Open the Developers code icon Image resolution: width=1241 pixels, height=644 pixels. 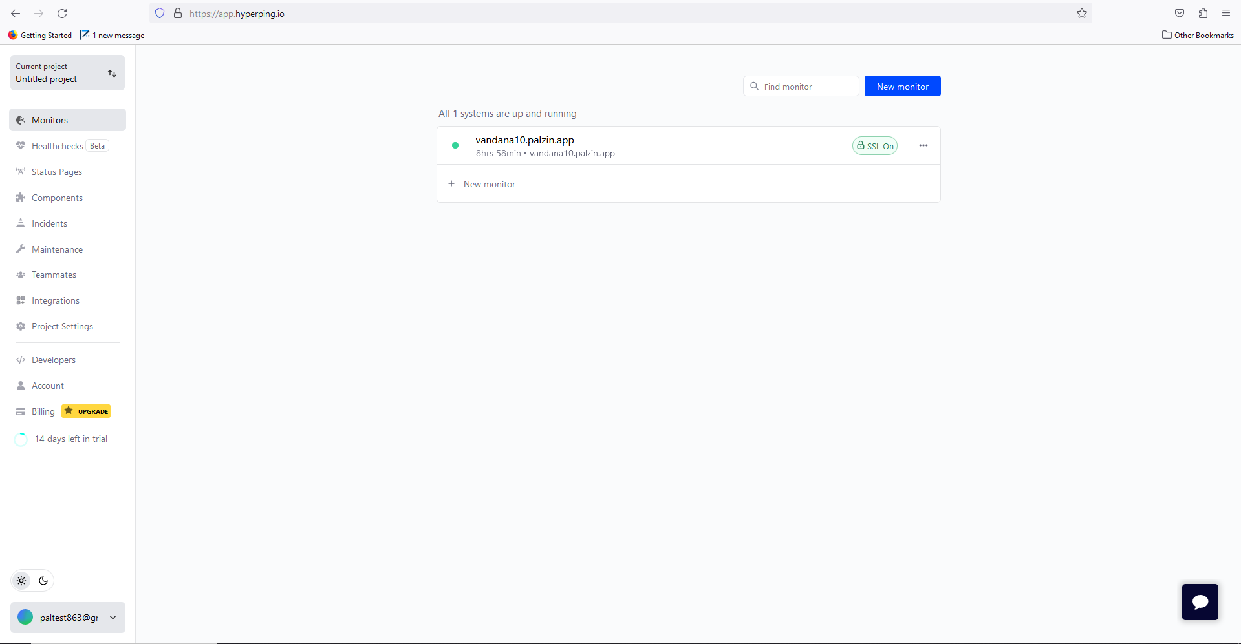click(x=21, y=360)
